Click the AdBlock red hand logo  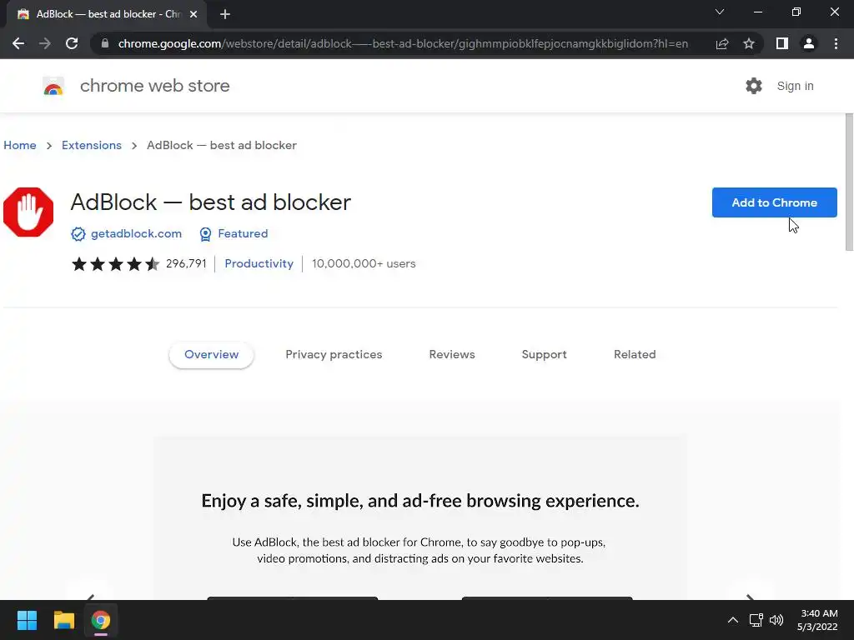click(x=28, y=212)
